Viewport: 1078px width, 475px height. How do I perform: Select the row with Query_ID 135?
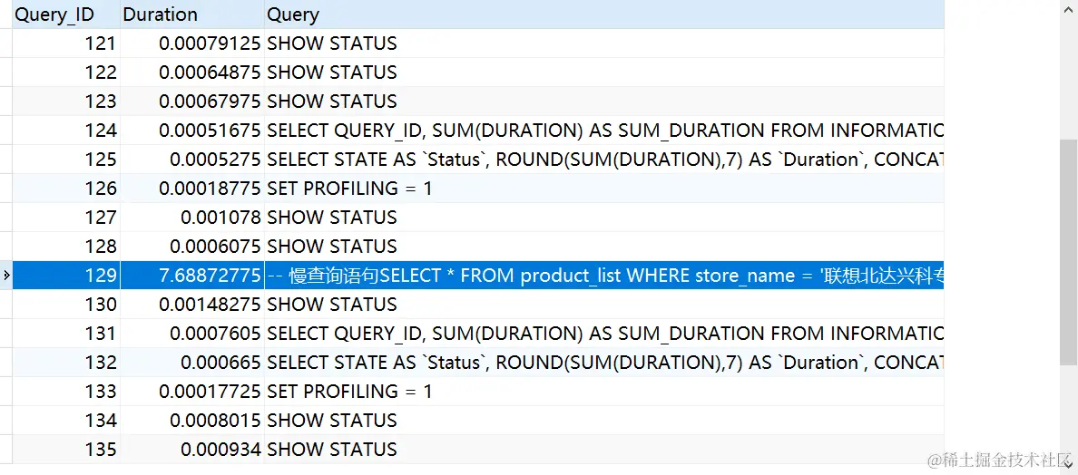coord(478,449)
